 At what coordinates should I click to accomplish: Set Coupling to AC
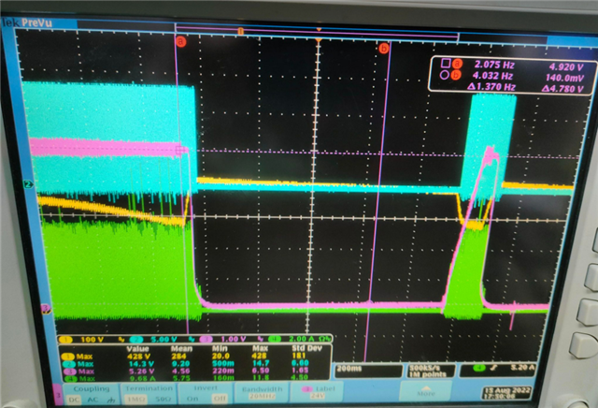pyautogui.click(x=93, y=400)
